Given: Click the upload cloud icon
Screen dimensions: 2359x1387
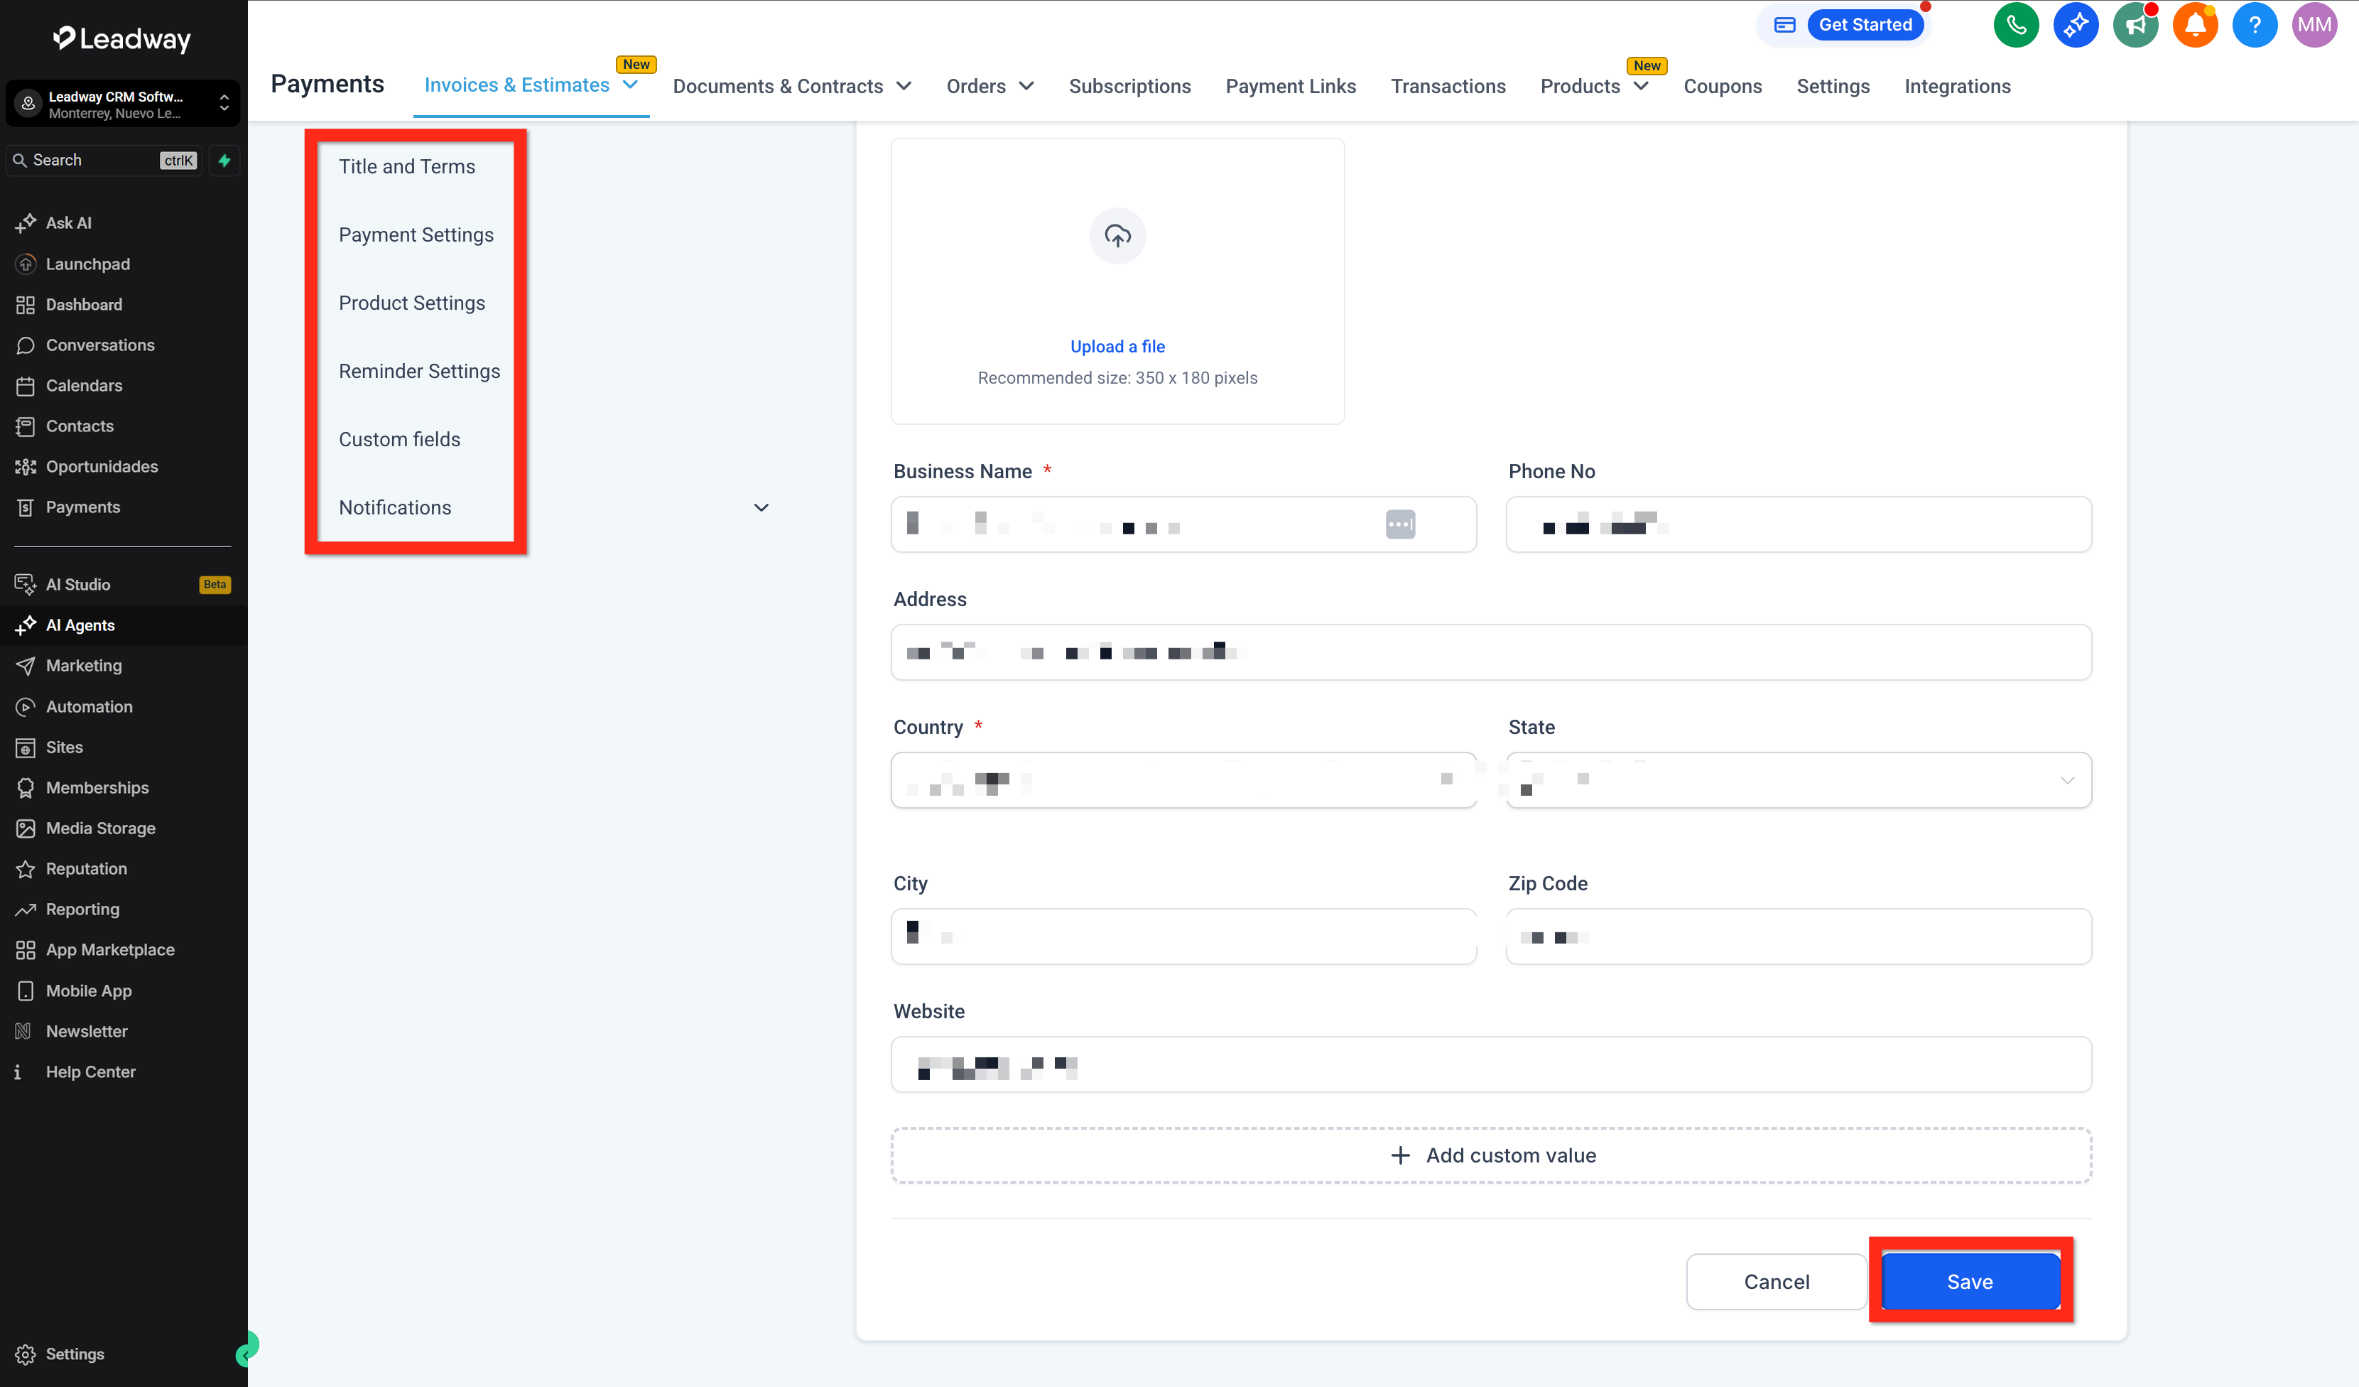Looking at the screenshot, I should tap(1118, 236).
